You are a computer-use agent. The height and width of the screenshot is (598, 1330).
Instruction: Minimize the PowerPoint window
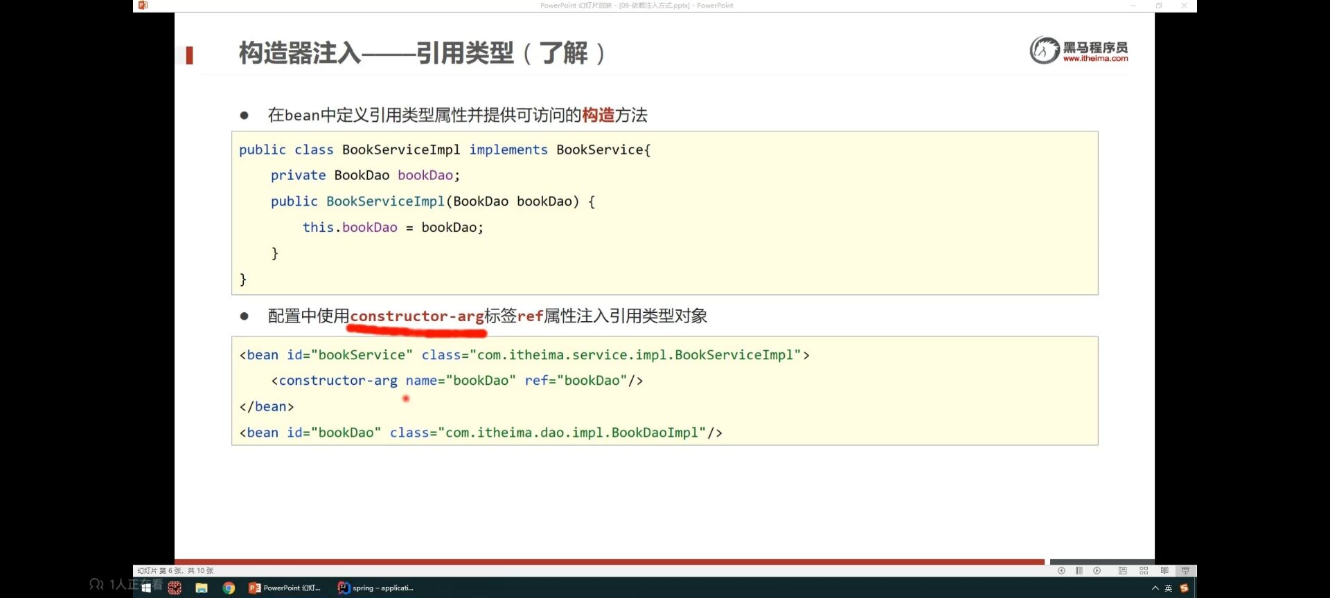(x=1133, y=6)
